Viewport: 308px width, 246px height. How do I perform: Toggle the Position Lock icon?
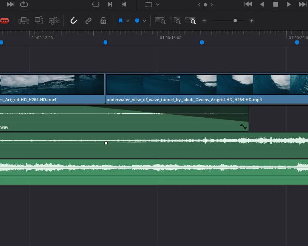[103, 21]
